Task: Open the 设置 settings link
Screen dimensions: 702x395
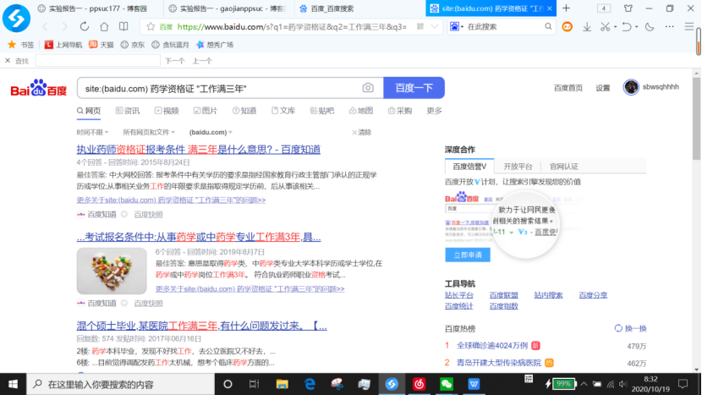Action: 602,88
